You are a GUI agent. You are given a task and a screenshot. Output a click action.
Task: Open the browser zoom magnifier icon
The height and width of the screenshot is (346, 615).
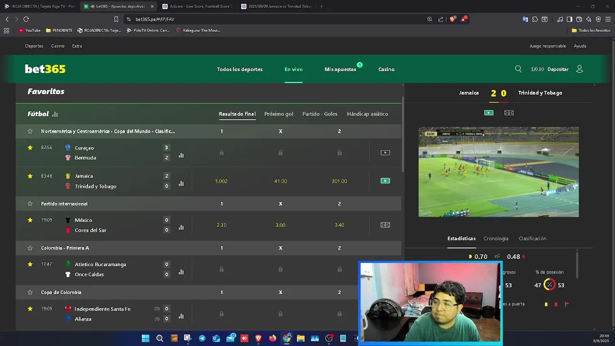430,19
